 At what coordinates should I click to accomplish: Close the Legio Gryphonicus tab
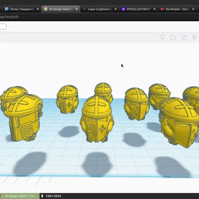pos(116,9)
